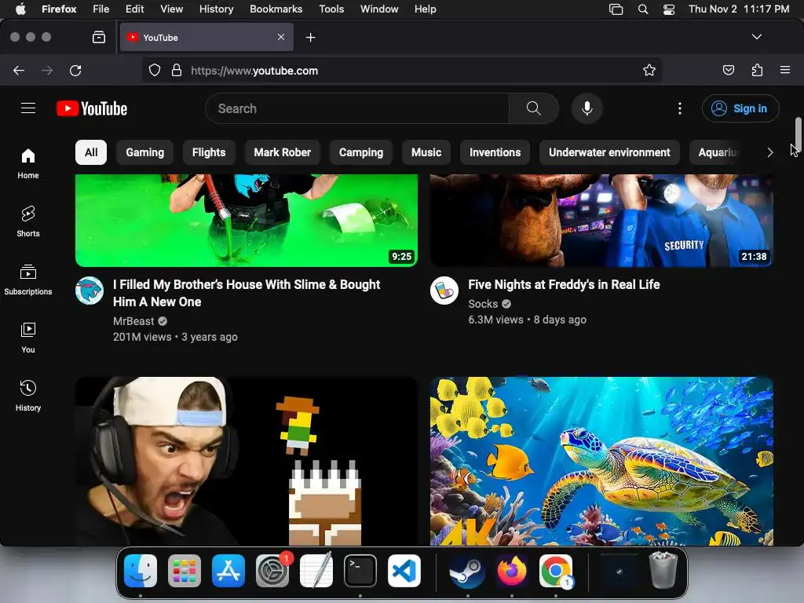Open tracking protection shield icon

coord(155,70)
